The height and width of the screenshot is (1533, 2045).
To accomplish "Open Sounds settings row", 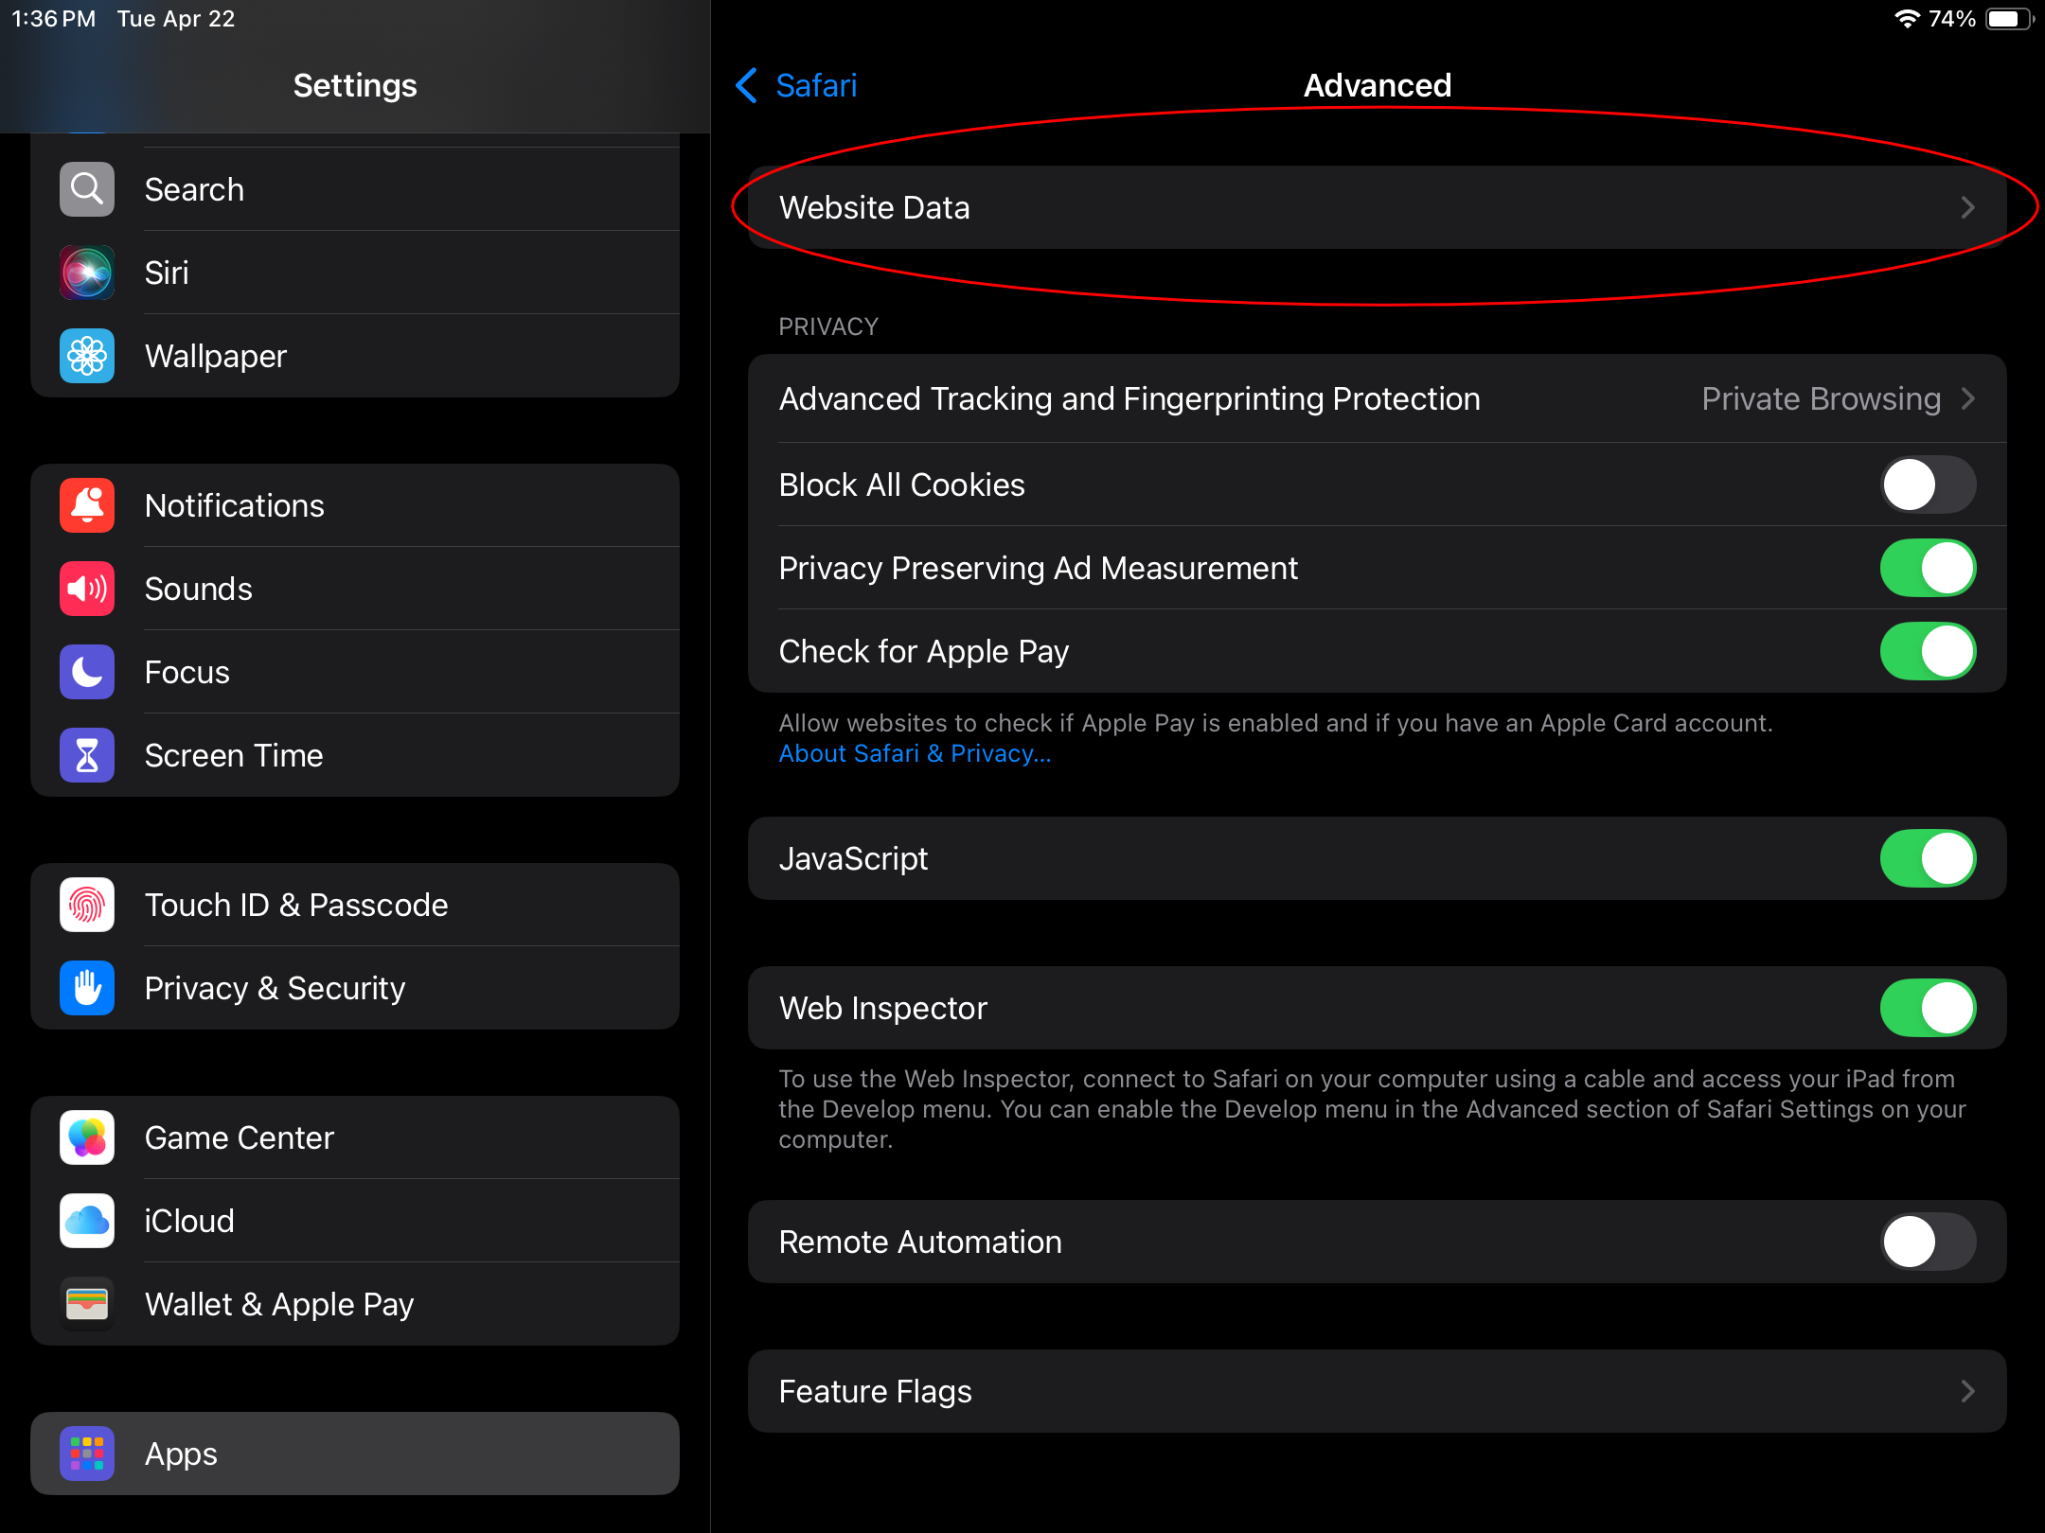I will point(355,589).
